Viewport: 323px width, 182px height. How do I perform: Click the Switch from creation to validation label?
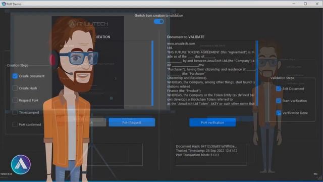(x=158, y=15)
